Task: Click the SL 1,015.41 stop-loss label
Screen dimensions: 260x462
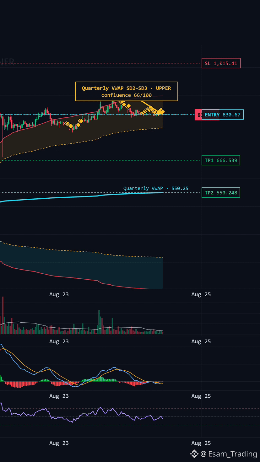Action: click(x=221, y=63)
